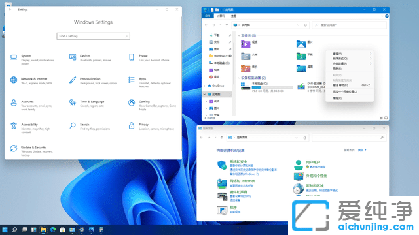Open User Accounts in Control Panel

pos(313,162)
